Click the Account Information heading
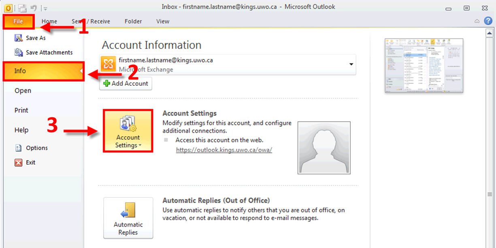The width and height of the screenshot is (496, 248). pos(151,45)
